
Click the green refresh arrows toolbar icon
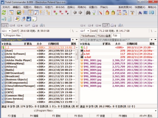(x=4, y=12)
